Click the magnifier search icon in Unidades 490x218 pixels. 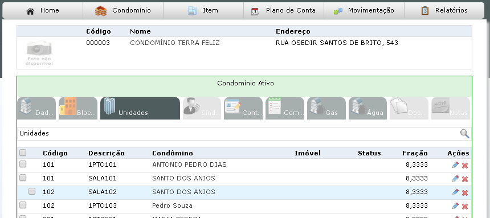pos(465,134)
